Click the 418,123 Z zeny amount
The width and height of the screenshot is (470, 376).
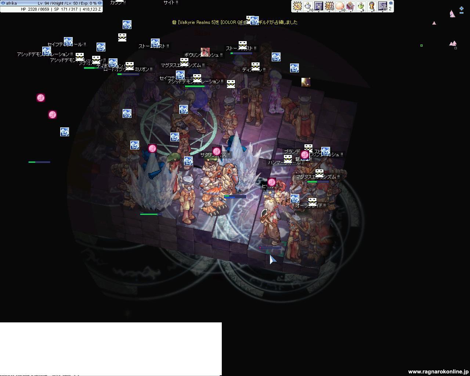pos(91,9)
